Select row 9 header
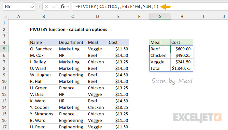This screenshot has width=228, height=130. pyautogui.click(x=4, y=75)
